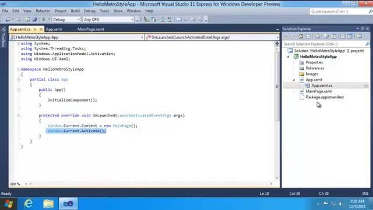The image size is (373, 210).
Task: Click the editor scroll-down arrow
Action: [277, 178]
